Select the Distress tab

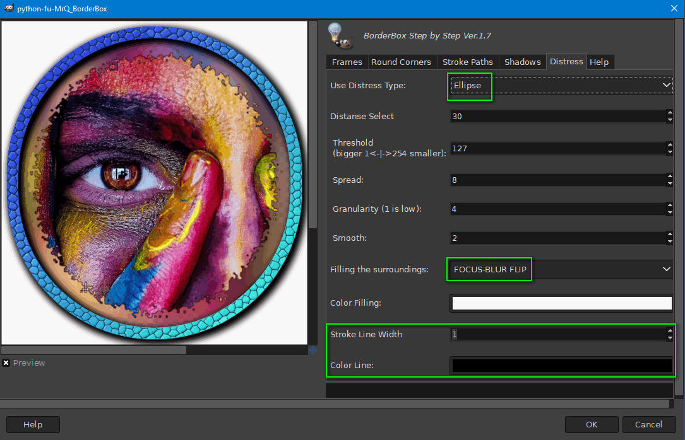tap(566, 62)
